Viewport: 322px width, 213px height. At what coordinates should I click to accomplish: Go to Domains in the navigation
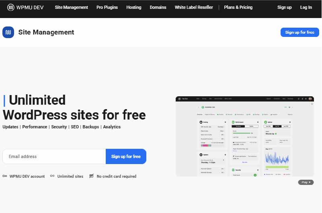pos(158,7)
